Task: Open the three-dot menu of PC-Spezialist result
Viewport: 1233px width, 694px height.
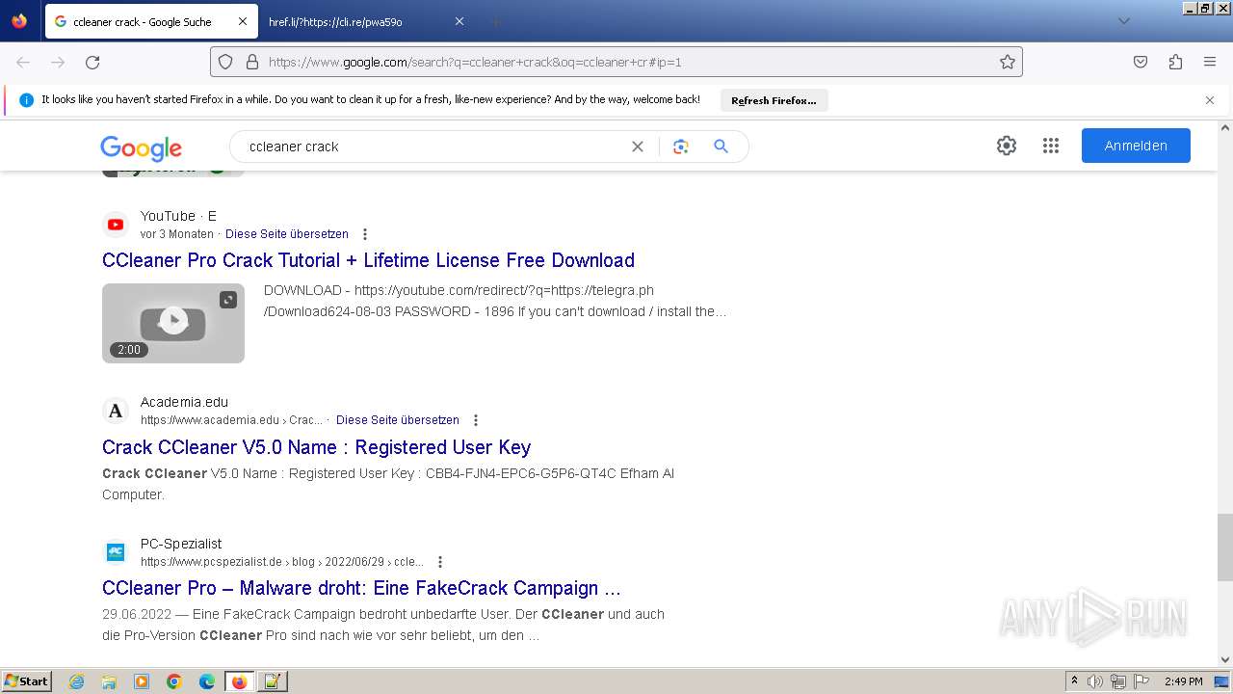Action: [440, 562]
